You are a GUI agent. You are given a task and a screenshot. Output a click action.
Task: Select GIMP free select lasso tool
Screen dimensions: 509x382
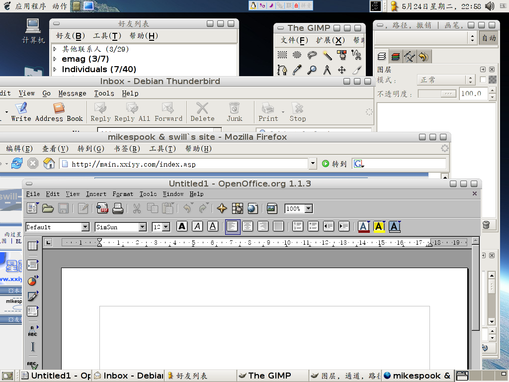click(x=312, y=55)
